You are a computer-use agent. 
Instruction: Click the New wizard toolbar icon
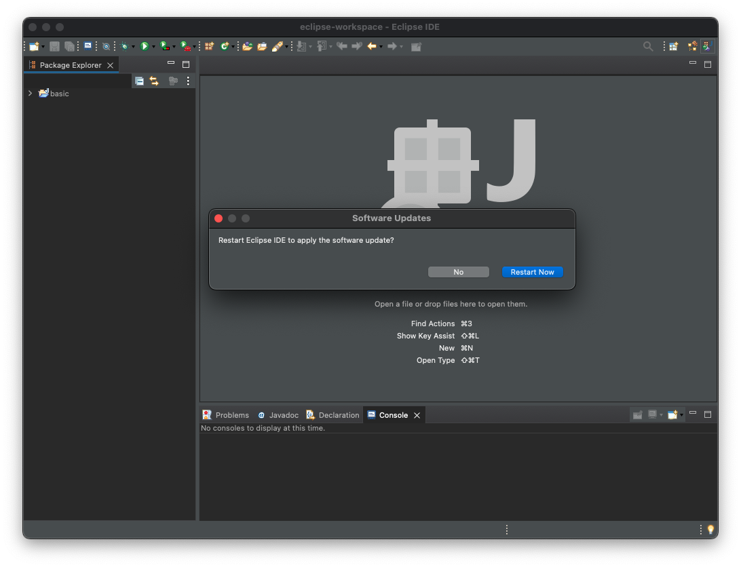34,46
